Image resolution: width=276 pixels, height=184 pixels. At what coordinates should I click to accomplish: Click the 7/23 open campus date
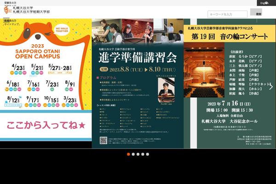[x=52, y=86]
